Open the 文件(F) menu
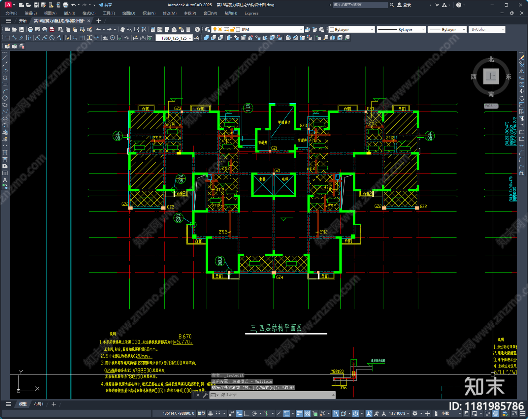Viewport: 528px width, 419px height. tap(11, 13)
